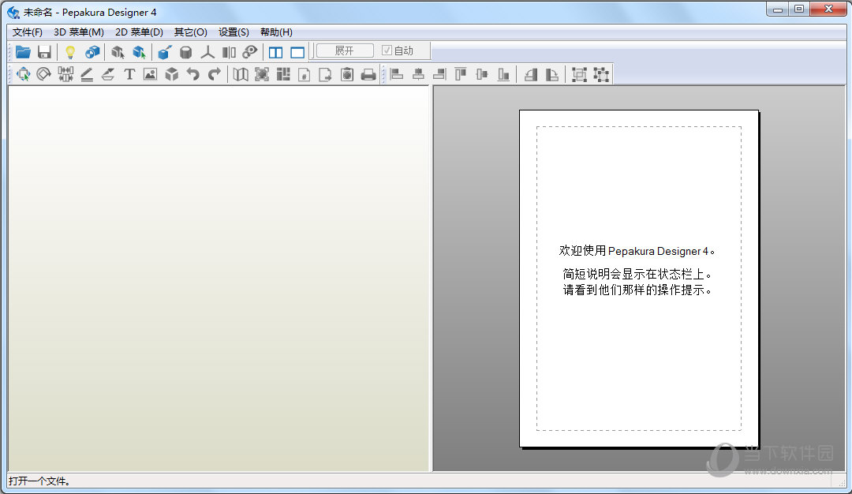Toggle the light bulb icon
Viewport: 852px width, 494px height.
click(x=70, y=52)
